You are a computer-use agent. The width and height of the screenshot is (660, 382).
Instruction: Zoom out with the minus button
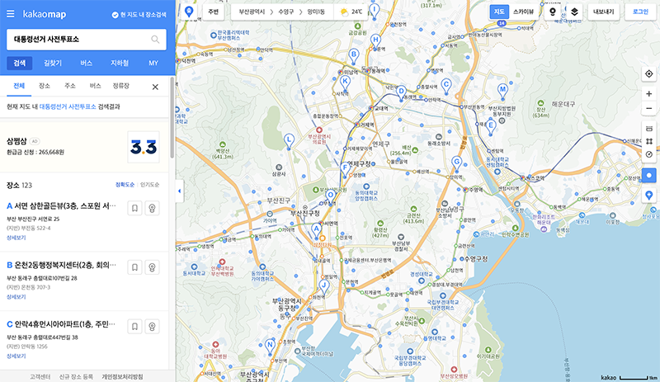coord(649,109)
